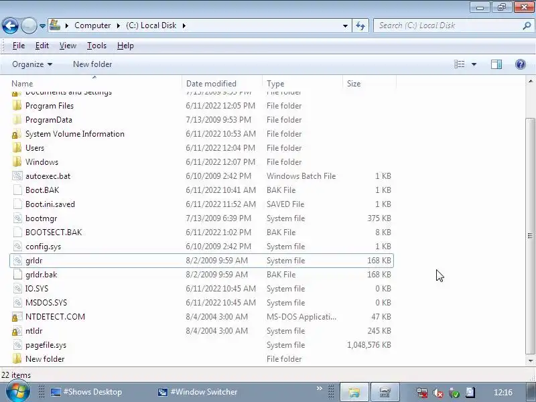Screen dimensions: 536x402
Task: Expand quick launch overflow chevron
Action: 320,389
